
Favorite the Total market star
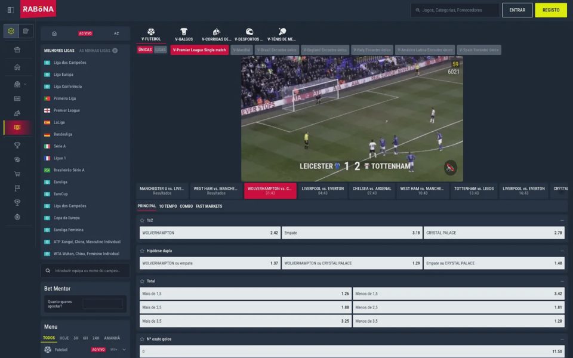tap(142, 281)
